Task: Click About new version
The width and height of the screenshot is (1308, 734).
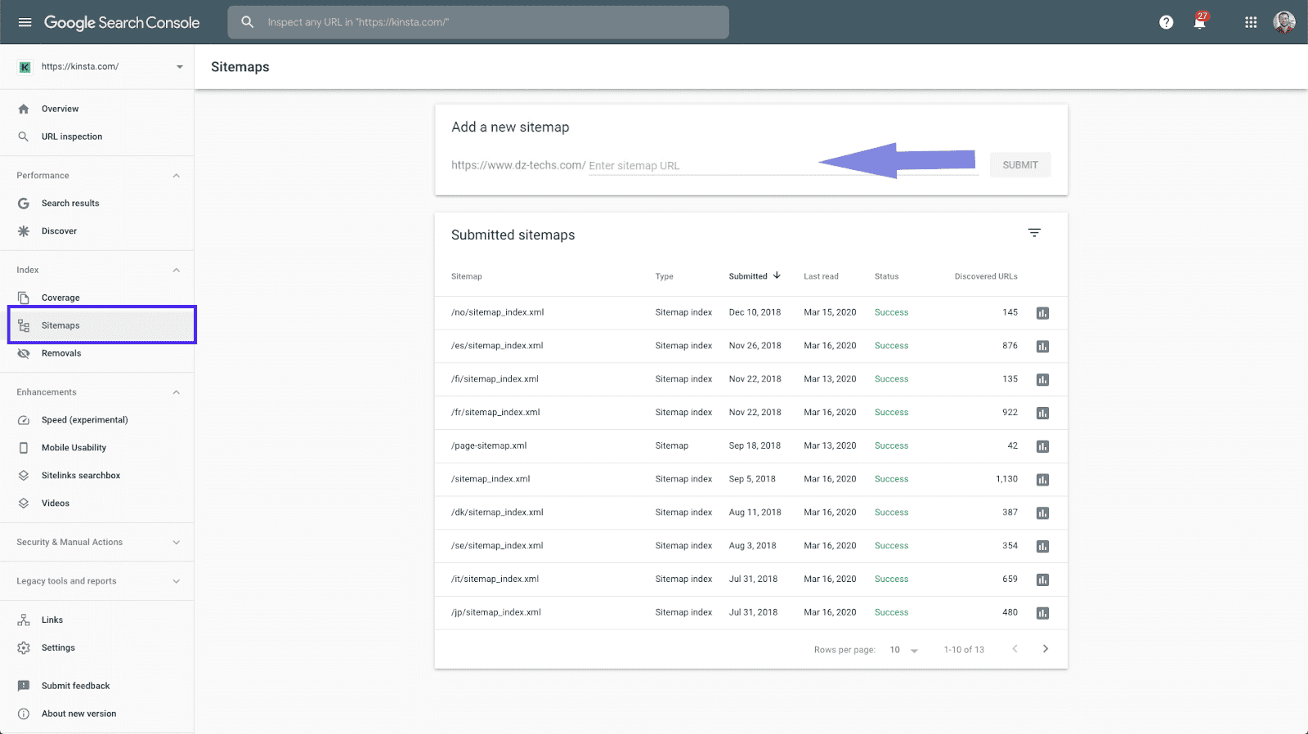Action: point(78,714)
